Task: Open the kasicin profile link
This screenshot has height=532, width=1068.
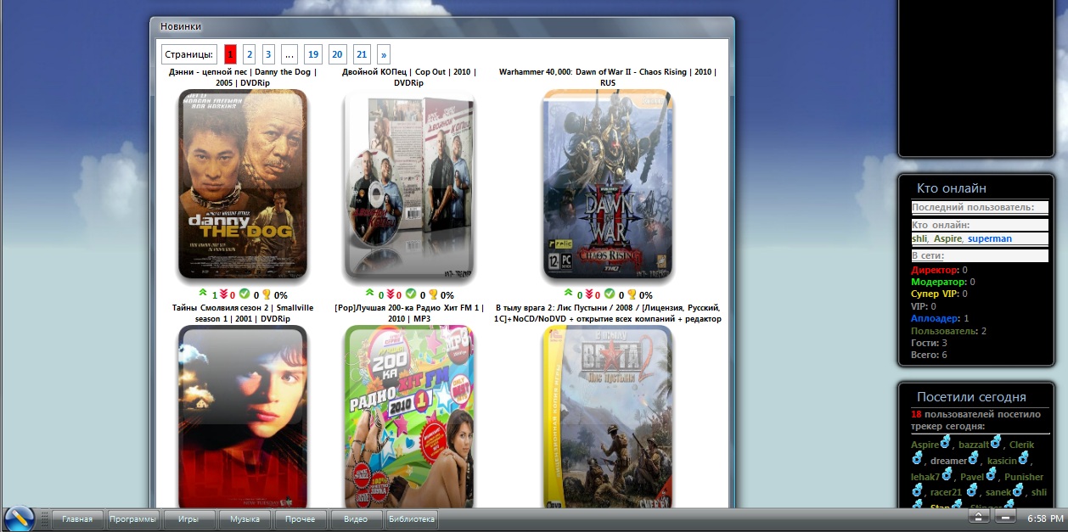Action: tap(1002, 461)
